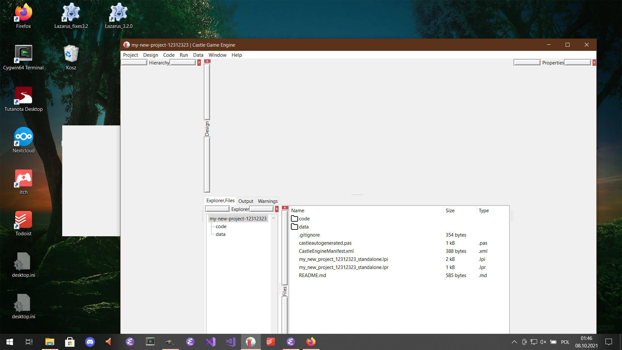The height and width of the screenshot is (350, 622).
Task: Mute system volume in the system tray
Action: 543,342
